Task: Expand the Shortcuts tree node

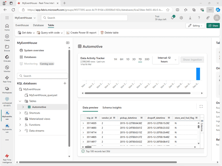Action: pyautogui.click(x=20, y=113)
